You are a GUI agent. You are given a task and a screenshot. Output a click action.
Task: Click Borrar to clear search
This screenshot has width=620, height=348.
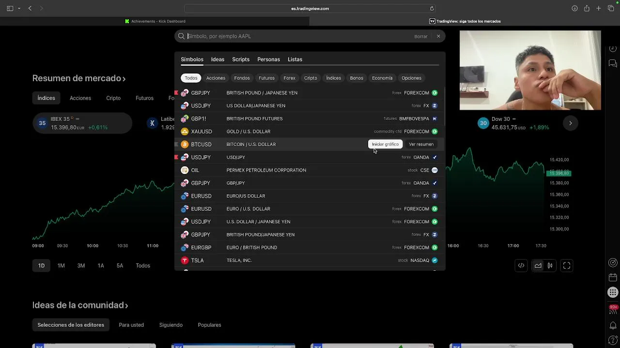click(421, 36)
